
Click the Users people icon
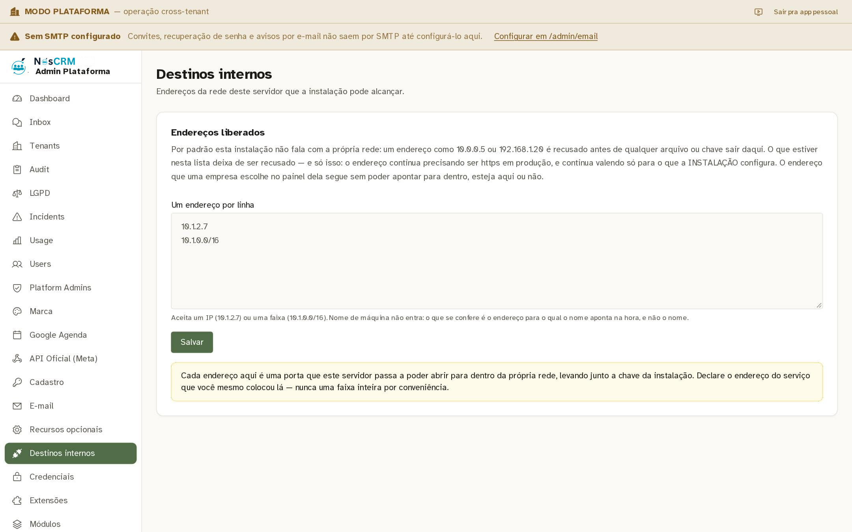tap(17, 264)
